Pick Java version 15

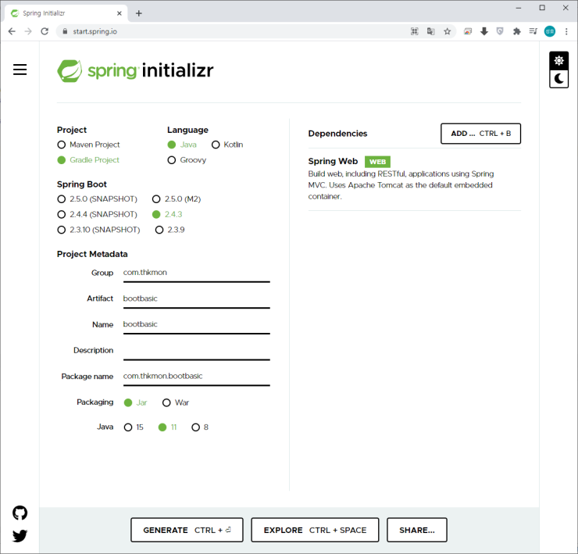tap(128, 427)
